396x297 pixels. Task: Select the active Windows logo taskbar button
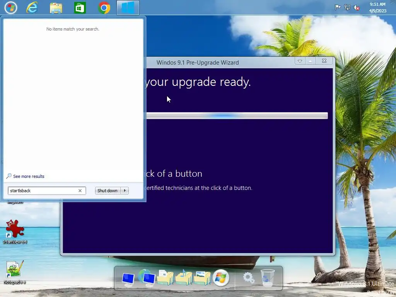coord(128,8)
